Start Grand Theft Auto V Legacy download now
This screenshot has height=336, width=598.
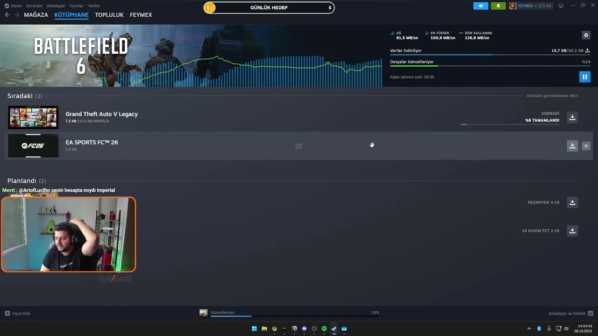coord(572,117)
